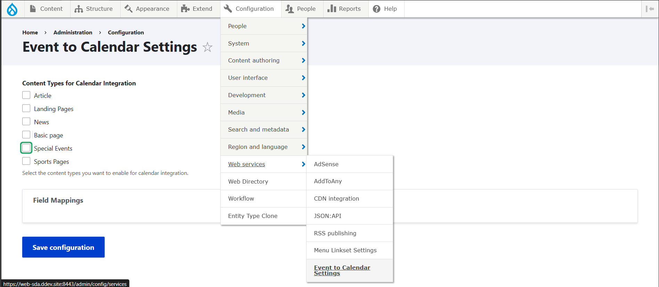Screen dimensions: 659x287
Task: Click the Appearance paintbrush icon
Action: point(129,9)
